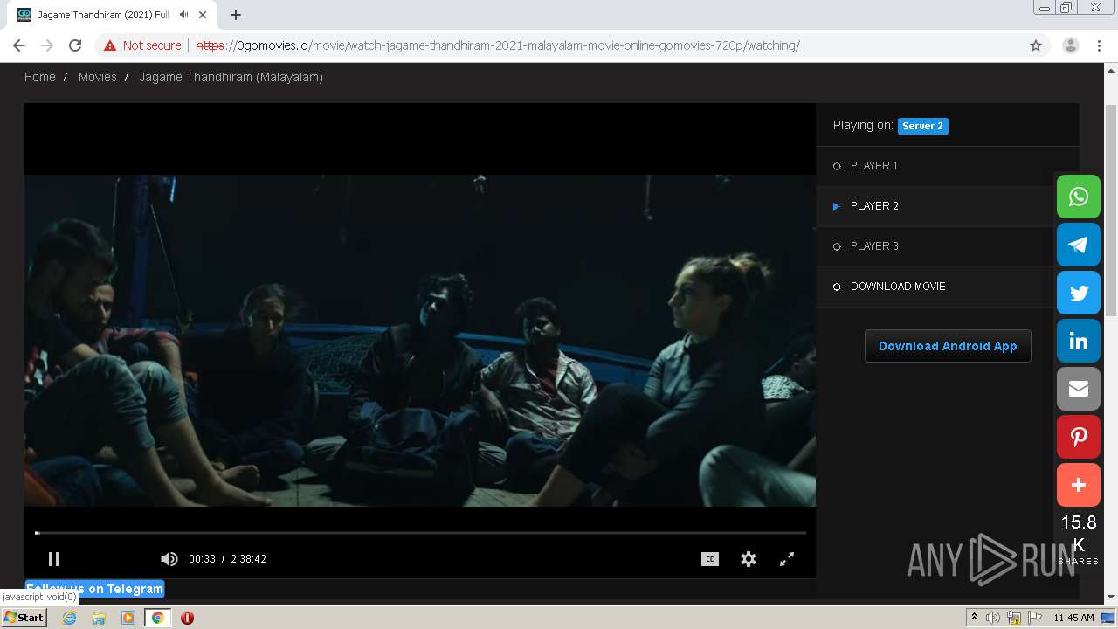Show hidden system tray icons

(974, 618)
